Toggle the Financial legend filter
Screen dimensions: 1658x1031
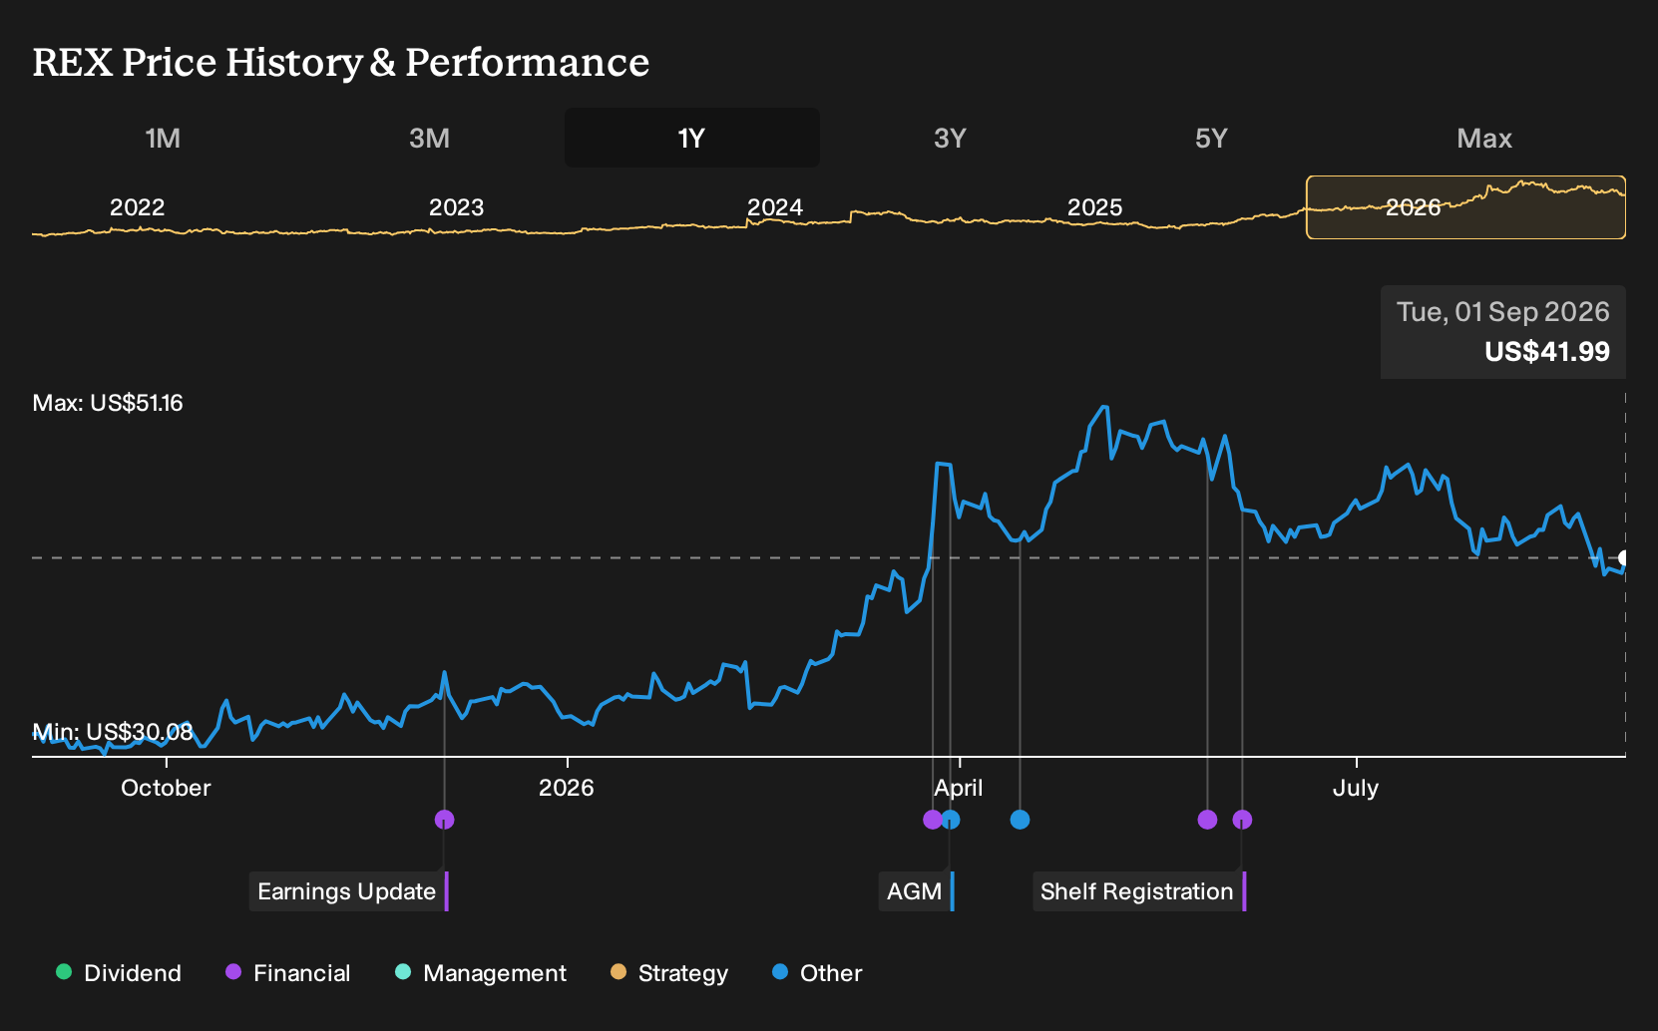pos(288,973)
